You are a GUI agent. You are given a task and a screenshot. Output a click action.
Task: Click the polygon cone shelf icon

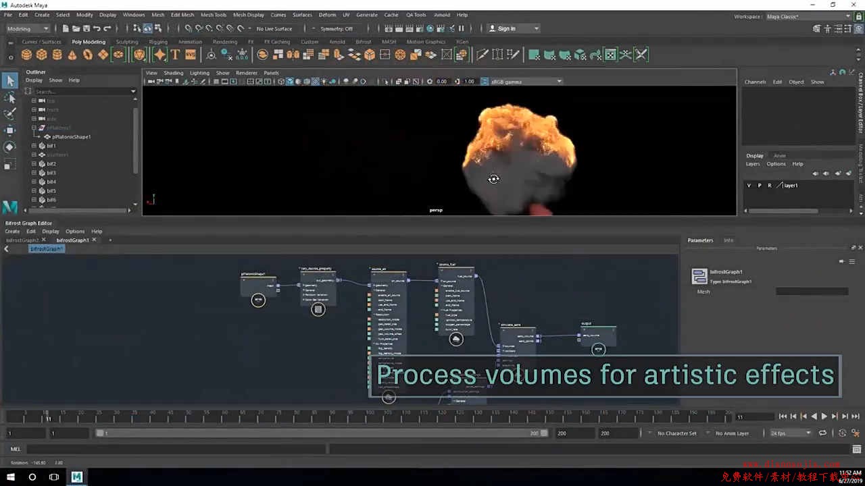click(x=72, y=55)
